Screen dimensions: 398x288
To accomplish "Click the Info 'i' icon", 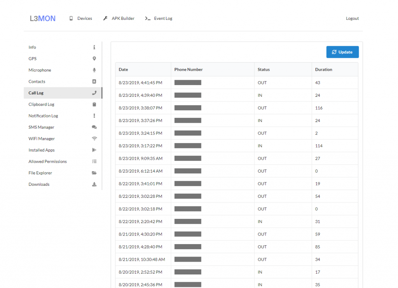I will click(94, 47).
